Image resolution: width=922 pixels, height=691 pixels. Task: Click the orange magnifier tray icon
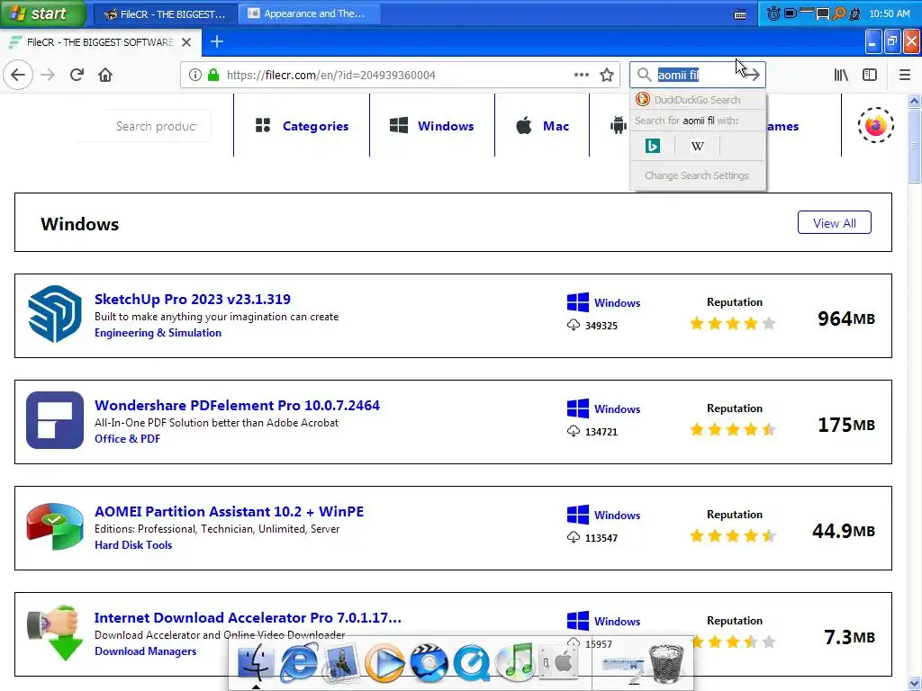coord(839,13)
